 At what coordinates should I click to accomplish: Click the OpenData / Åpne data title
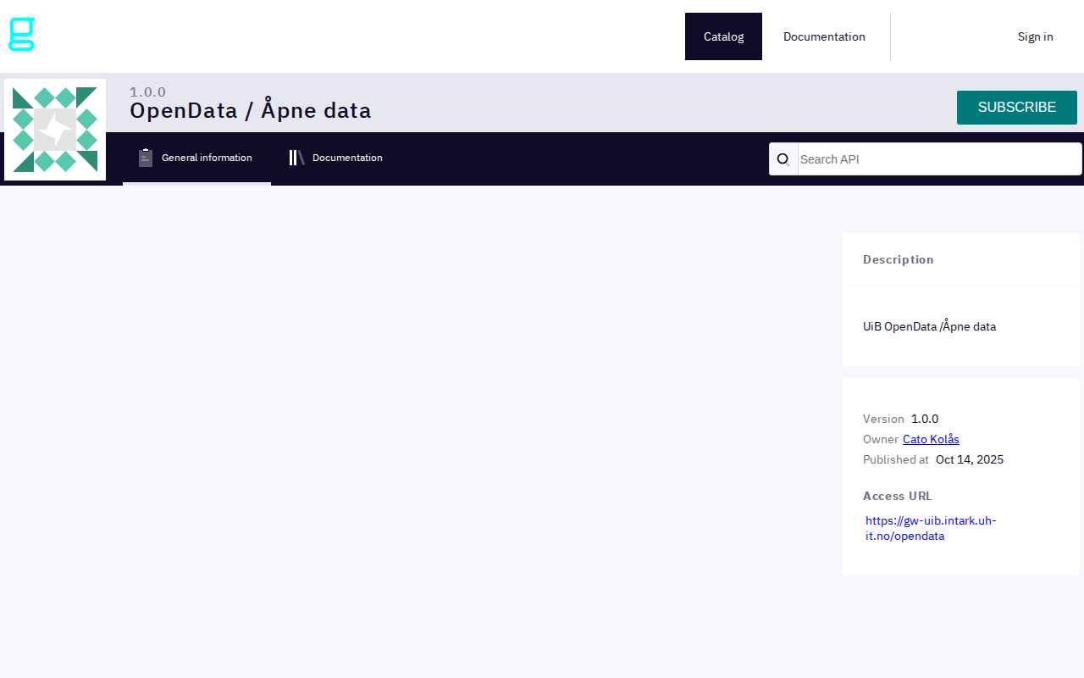250,110
